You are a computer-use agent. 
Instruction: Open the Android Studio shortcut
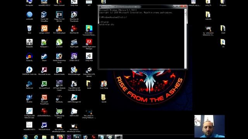(59, 71)
